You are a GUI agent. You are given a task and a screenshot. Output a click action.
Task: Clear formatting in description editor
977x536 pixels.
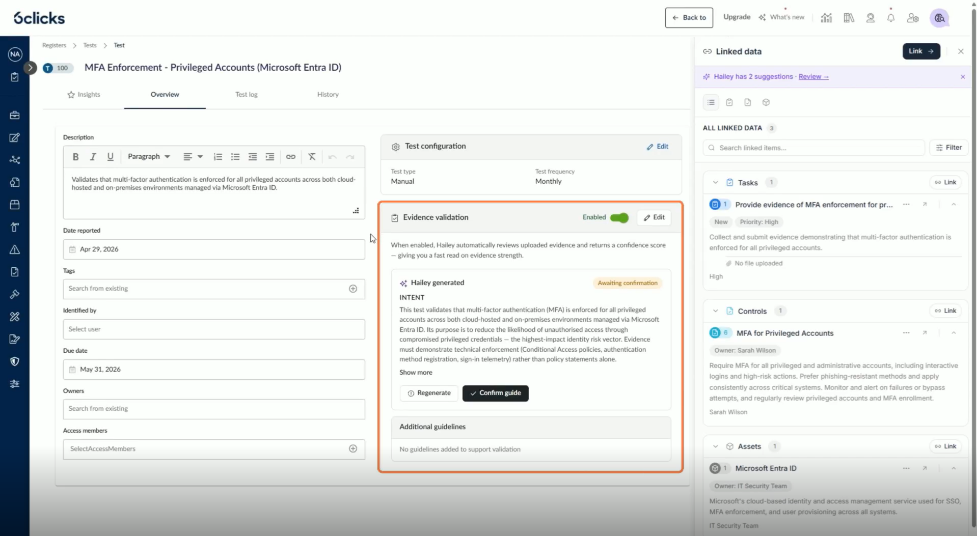pos(312,157)
